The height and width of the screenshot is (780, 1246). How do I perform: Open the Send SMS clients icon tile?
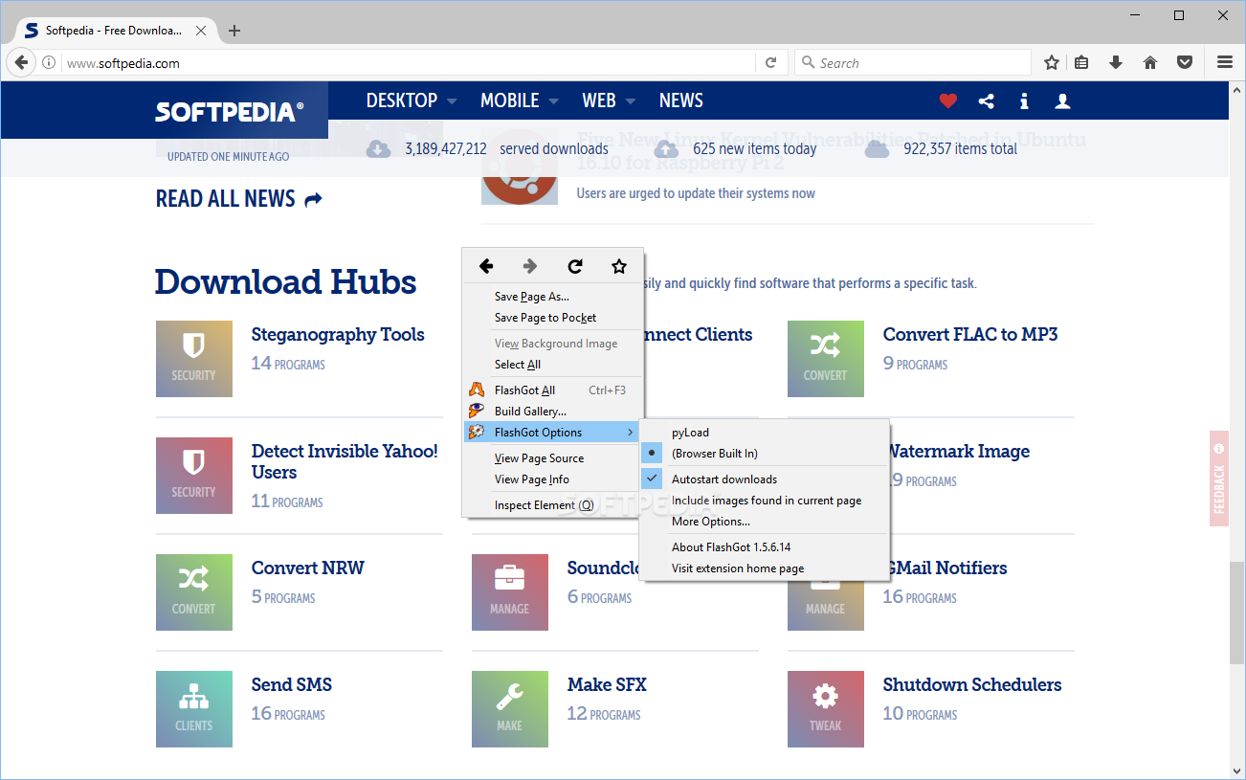tap(194, 709)
